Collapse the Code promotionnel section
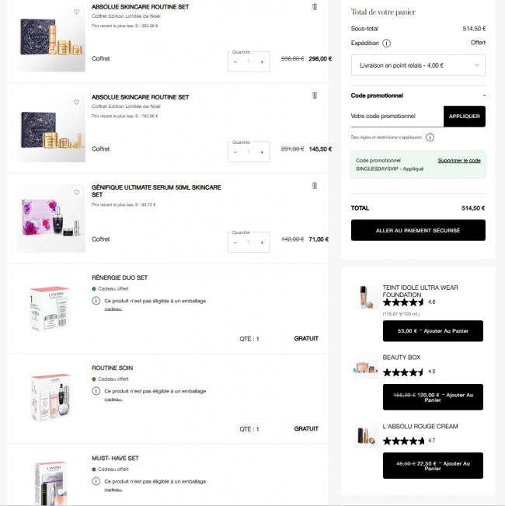This screenshot has height=506, width=505. click(x=484, y=95)
